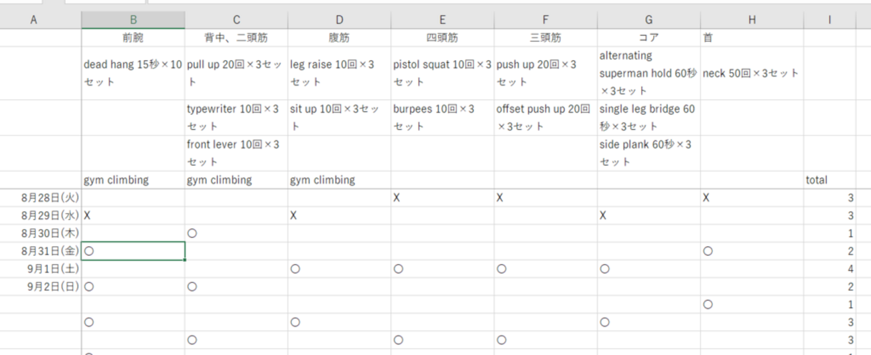Viewport: 871px width, 355px height.
Task: Select the column I header
Action: point(829,20)
